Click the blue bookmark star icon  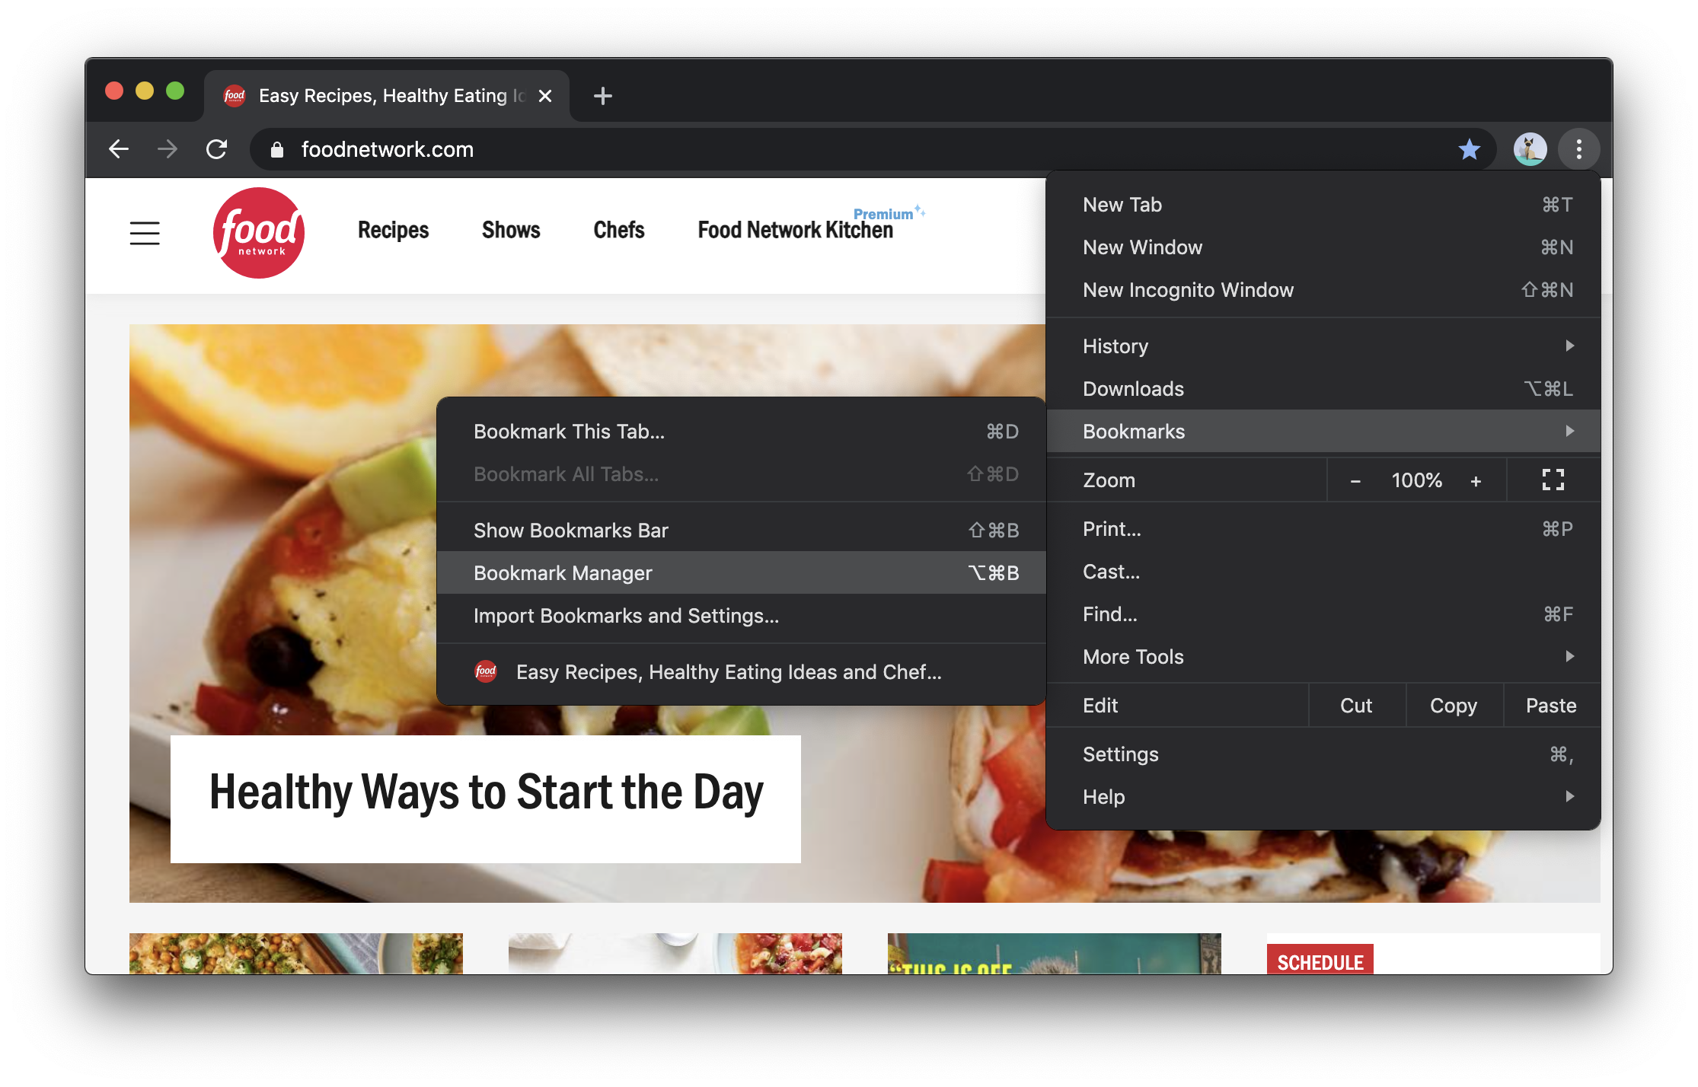(1470, 149)
